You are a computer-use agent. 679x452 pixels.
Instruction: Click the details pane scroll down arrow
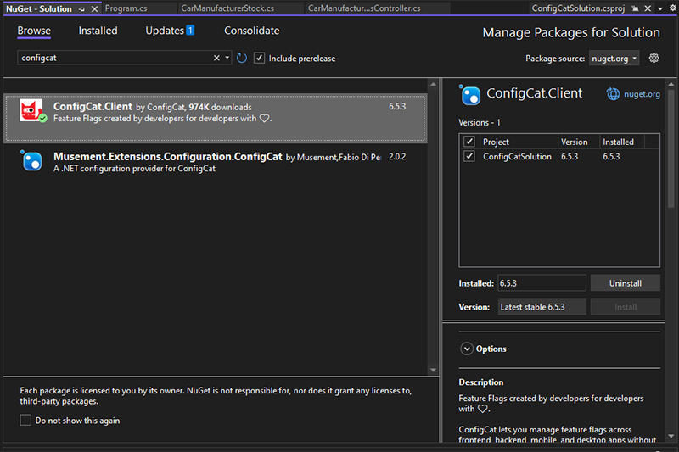tap(671, 436)
